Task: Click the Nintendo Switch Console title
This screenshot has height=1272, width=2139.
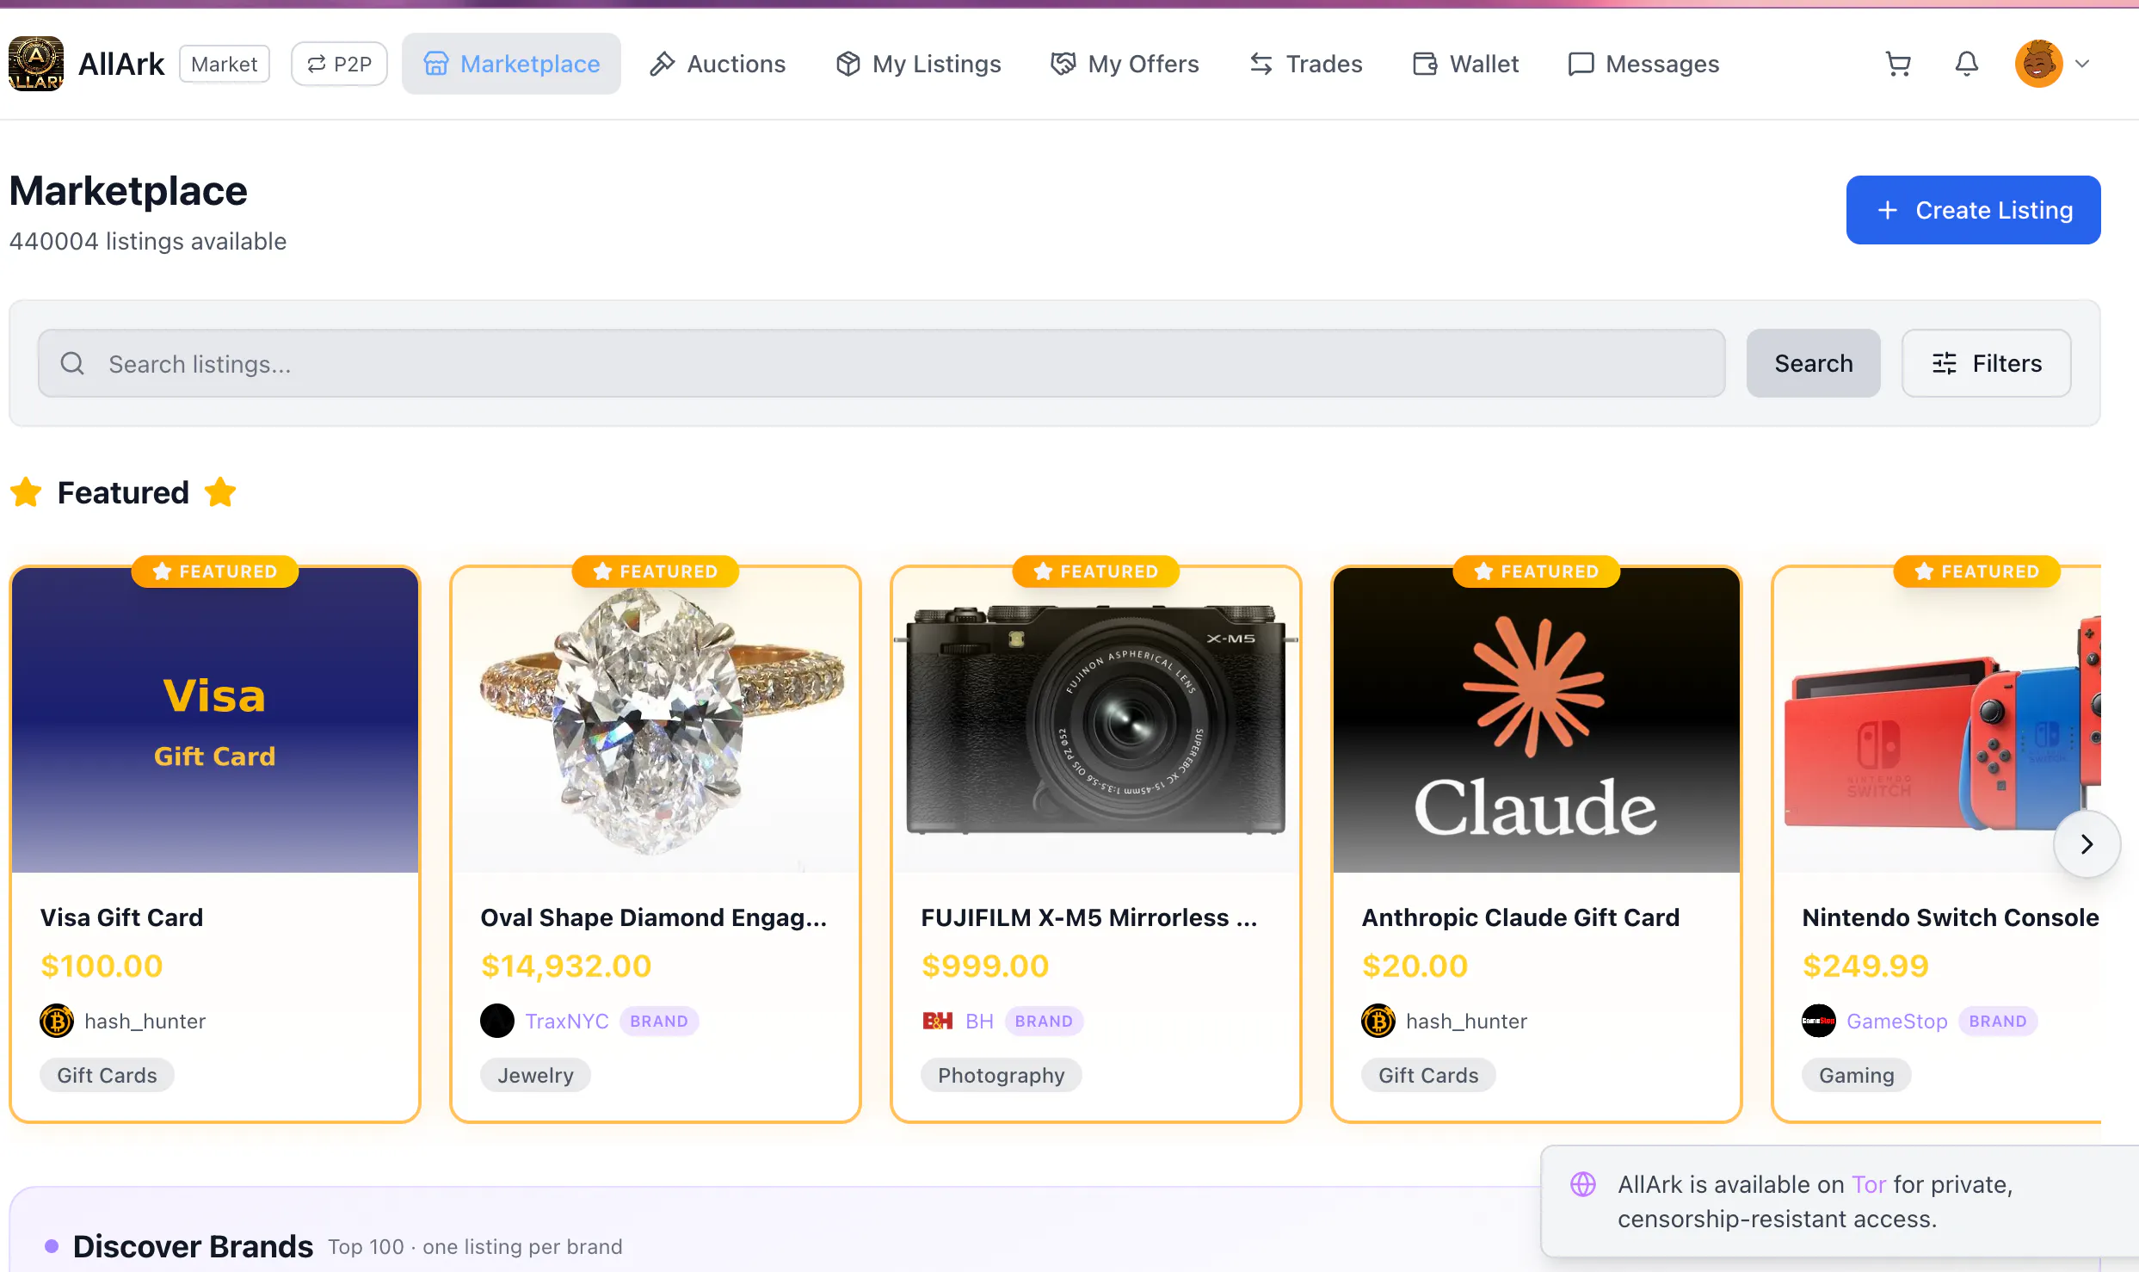Action: click(1951, 917)
